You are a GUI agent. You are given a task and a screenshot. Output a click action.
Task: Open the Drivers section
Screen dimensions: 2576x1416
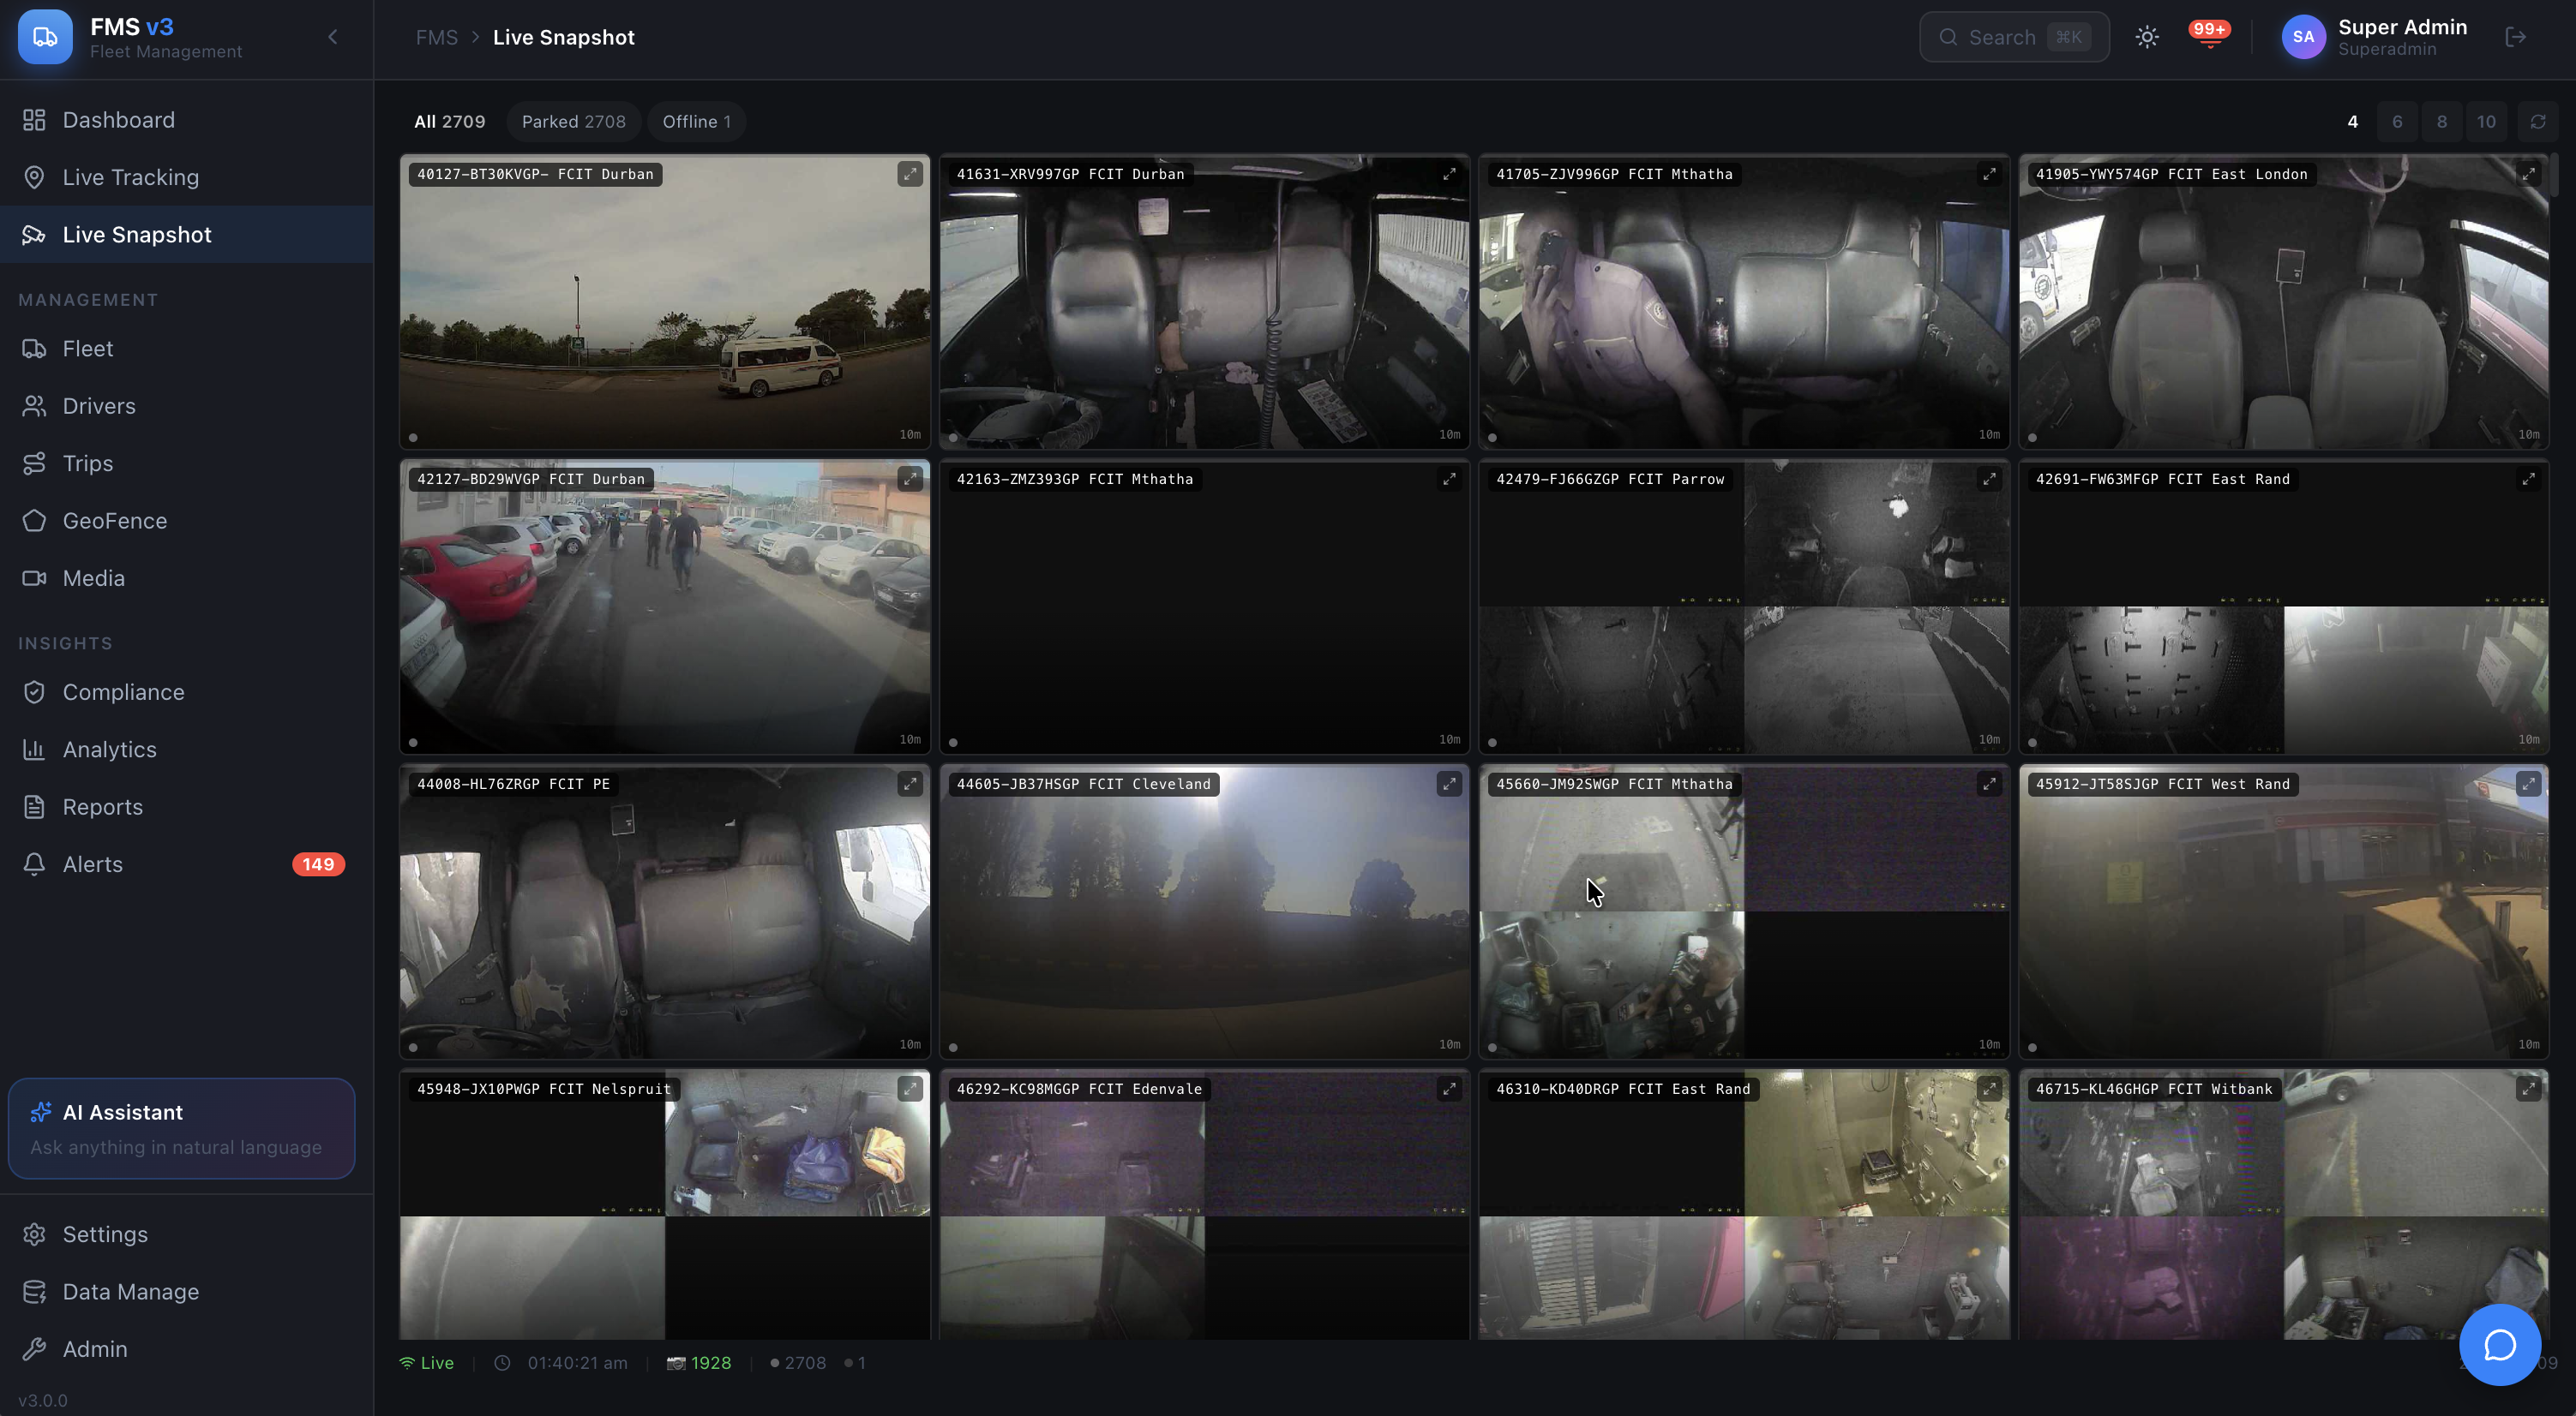pyautogui.click(x=99, y=406)
